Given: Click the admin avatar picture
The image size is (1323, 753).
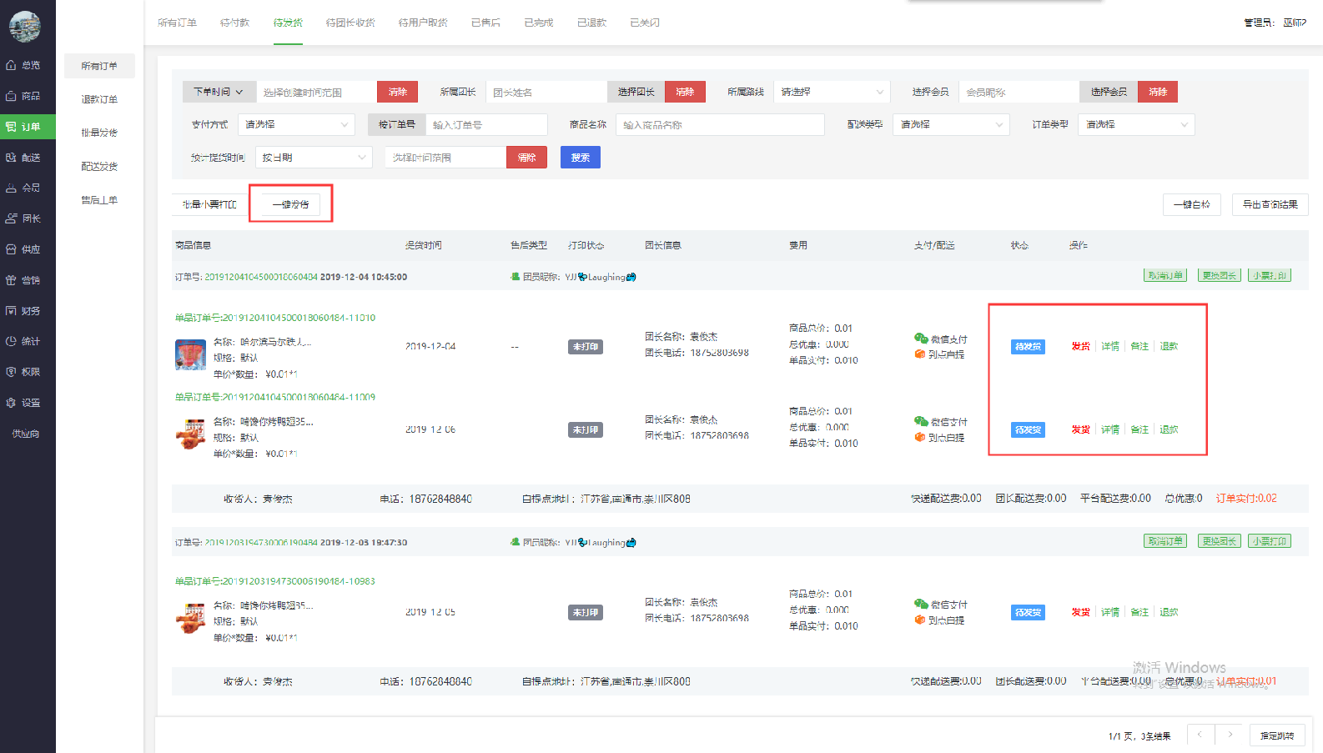Looking at the screenshot, I should pyautogui.click(x=25, y=27).
